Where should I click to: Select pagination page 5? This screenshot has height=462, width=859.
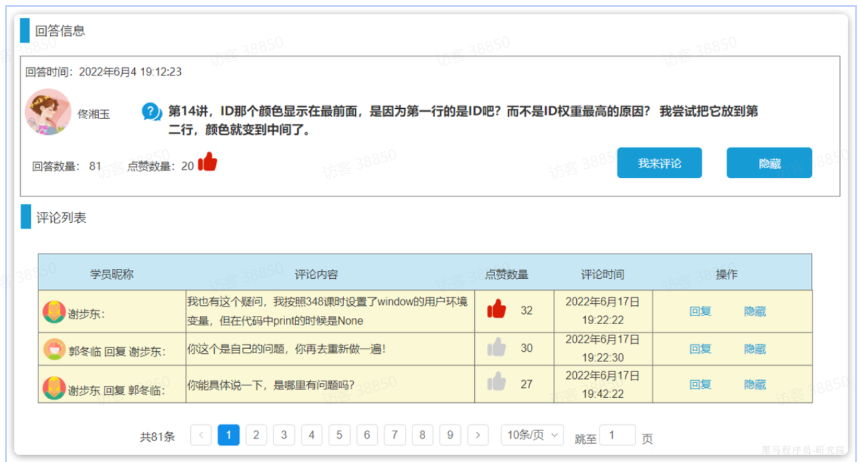(339, 435)
